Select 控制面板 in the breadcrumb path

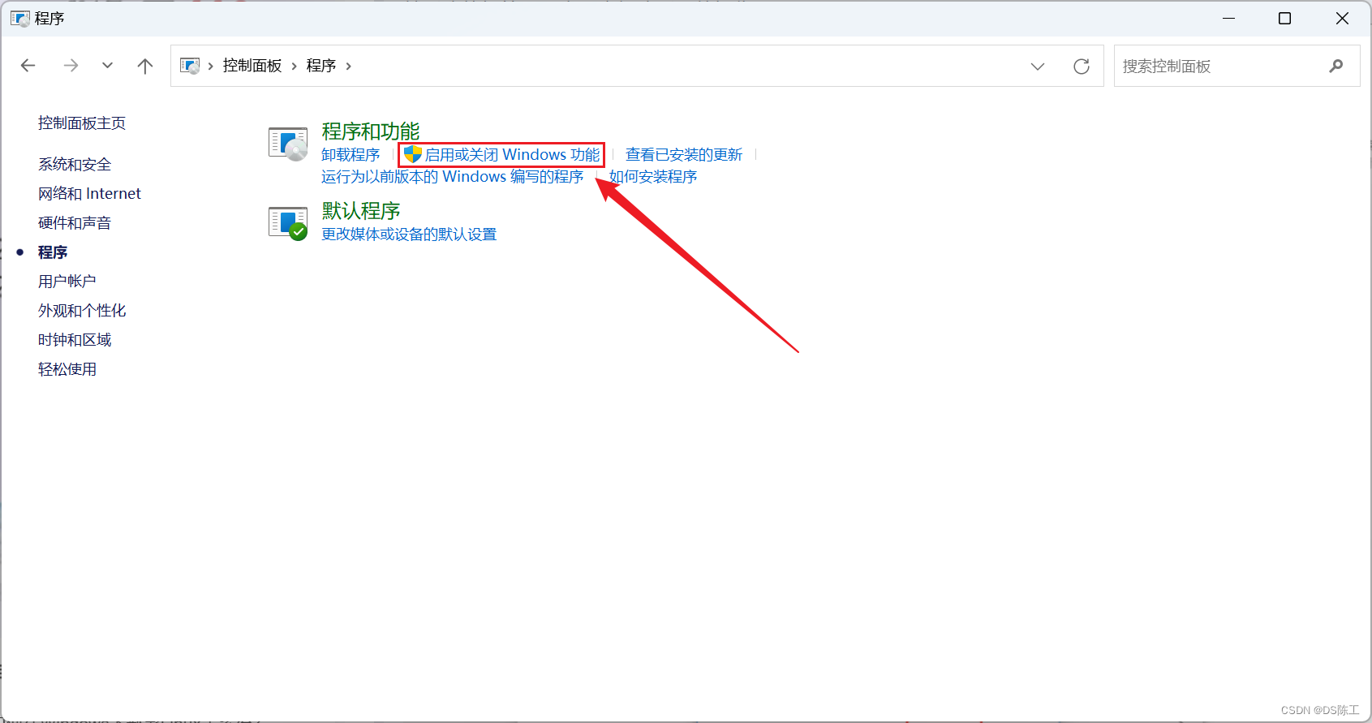[252, 66]
